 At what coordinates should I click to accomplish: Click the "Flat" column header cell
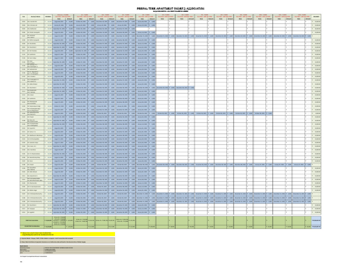tap(24, 16)
